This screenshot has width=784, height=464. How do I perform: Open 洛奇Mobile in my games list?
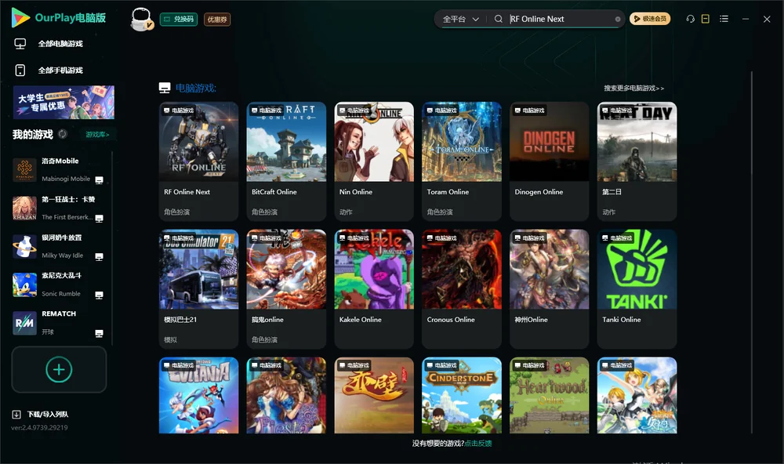click(59, 169)
